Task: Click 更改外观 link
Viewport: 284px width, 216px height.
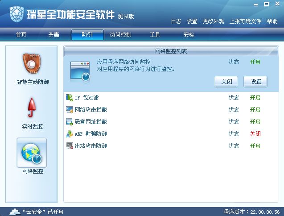Action: (x=213, y=21)
